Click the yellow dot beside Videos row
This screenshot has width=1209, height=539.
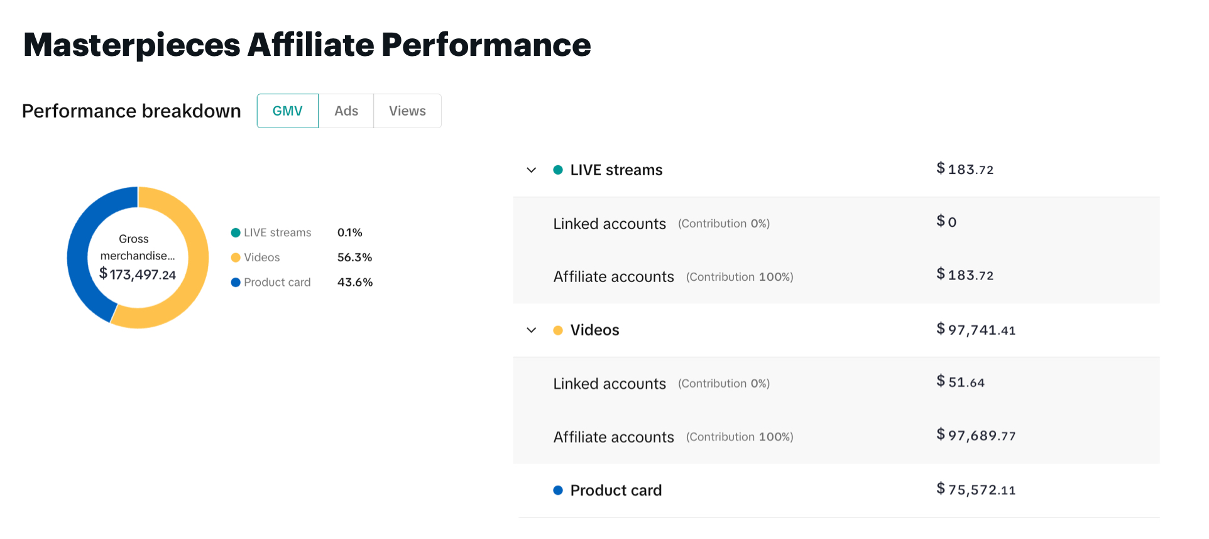tap(557, 330)
